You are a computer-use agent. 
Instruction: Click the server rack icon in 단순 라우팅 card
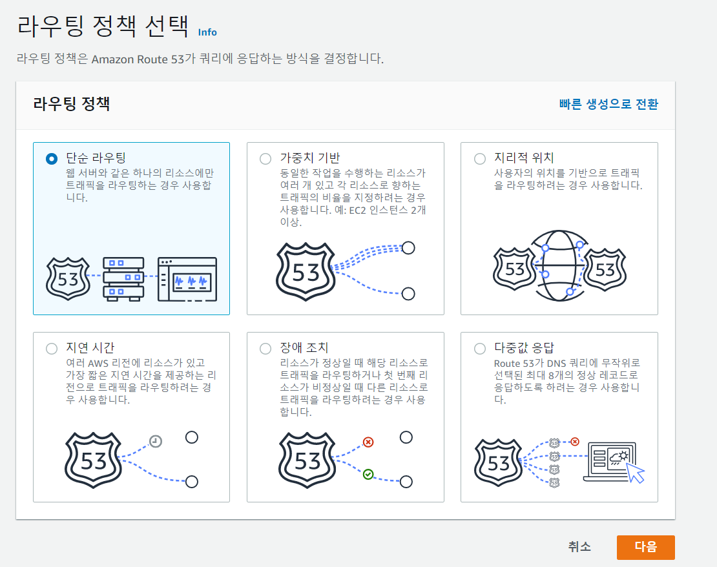(123, 279)
